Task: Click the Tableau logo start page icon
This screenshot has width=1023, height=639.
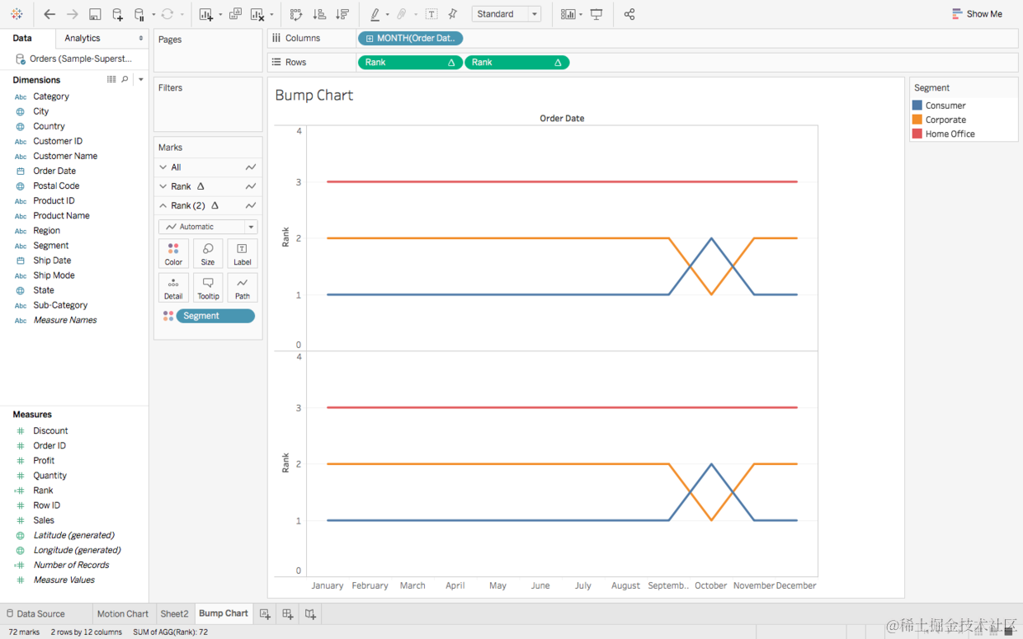Action: coord(16,14)
